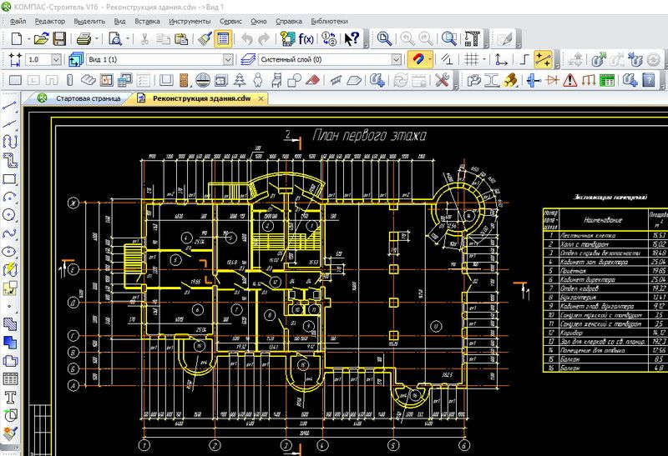668x456 pixels.
Task: Create a new document with the blank page icon
Action: tap(16, 39)
